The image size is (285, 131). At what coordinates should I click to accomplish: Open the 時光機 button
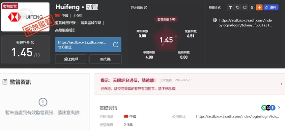(x=105, y=59)
